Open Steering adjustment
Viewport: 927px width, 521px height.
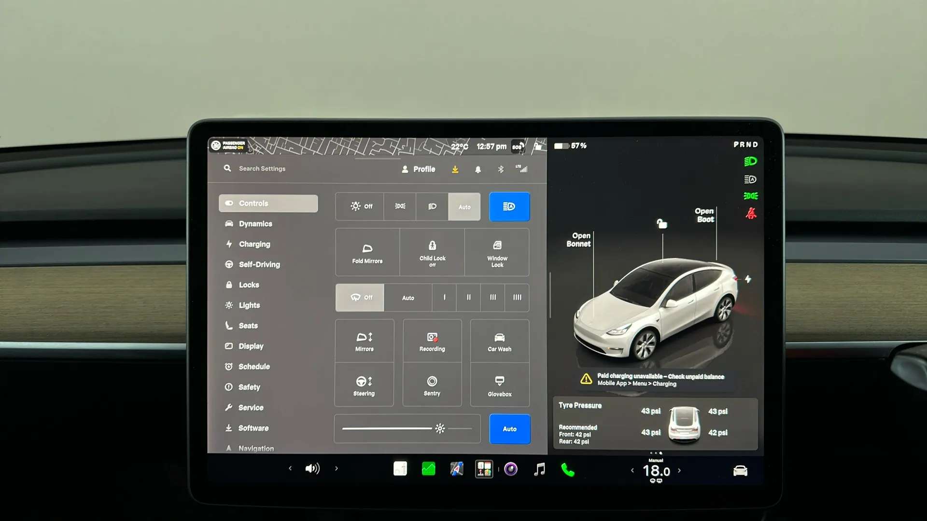[x=364, y=385]
